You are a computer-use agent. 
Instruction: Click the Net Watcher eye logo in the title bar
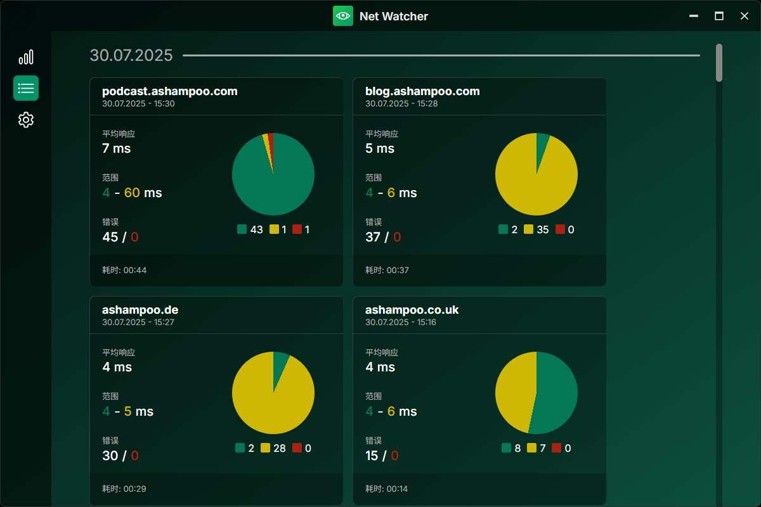pos(343,16)
